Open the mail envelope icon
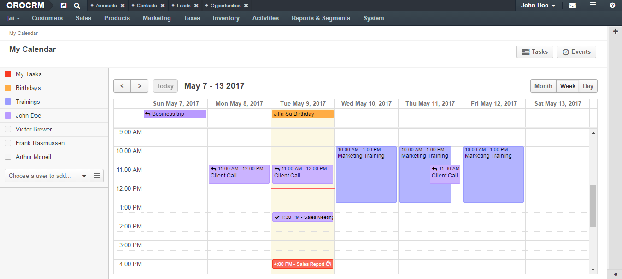 click(573, 6)
